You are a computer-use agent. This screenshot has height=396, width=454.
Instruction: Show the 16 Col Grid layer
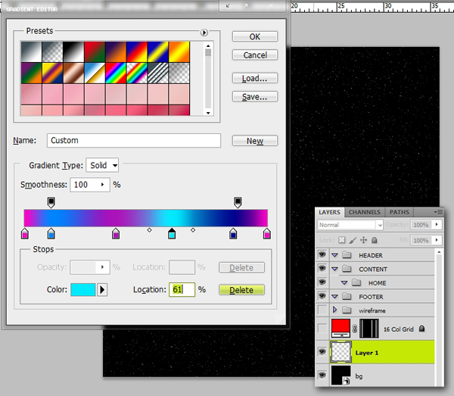[322, 329]
